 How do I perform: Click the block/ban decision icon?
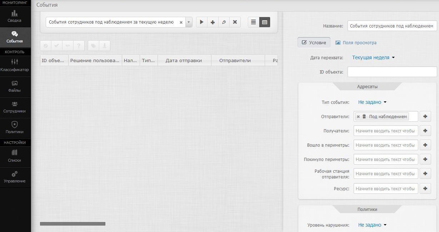point(46,46)
